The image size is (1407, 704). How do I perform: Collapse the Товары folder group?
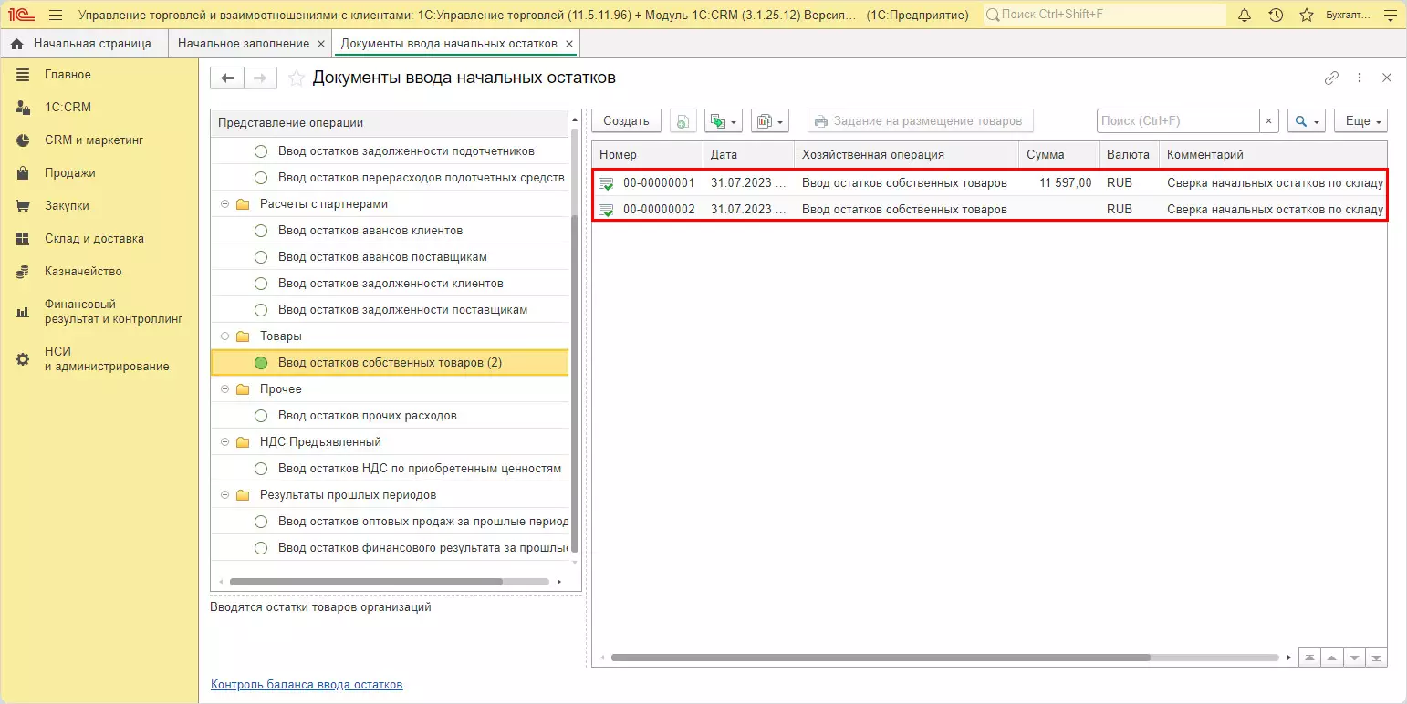224,336
